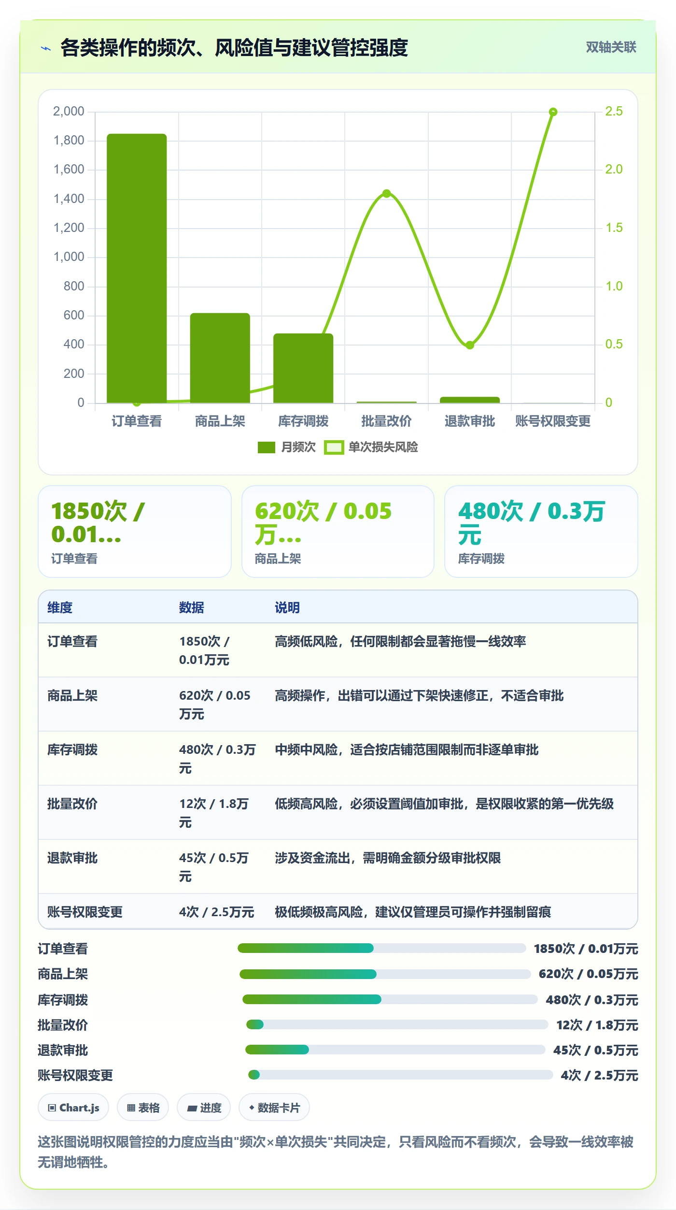Click the 说明 column header
Screen dimensions: 676x1210
(x=287, y=607)
